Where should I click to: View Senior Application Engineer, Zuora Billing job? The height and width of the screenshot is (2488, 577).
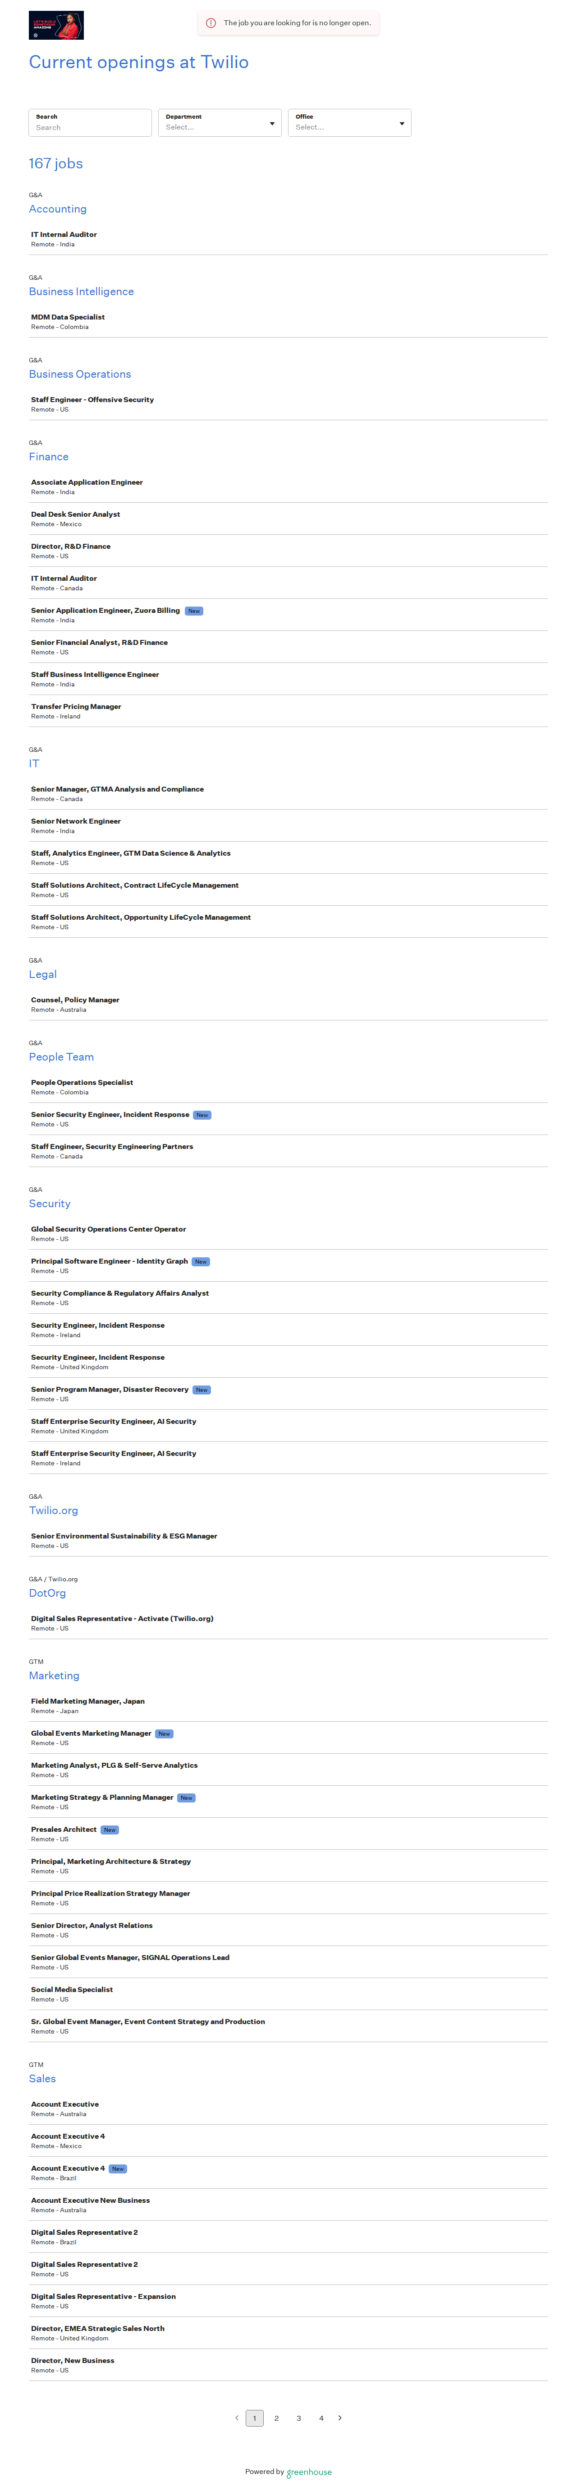tap(288, 615)
